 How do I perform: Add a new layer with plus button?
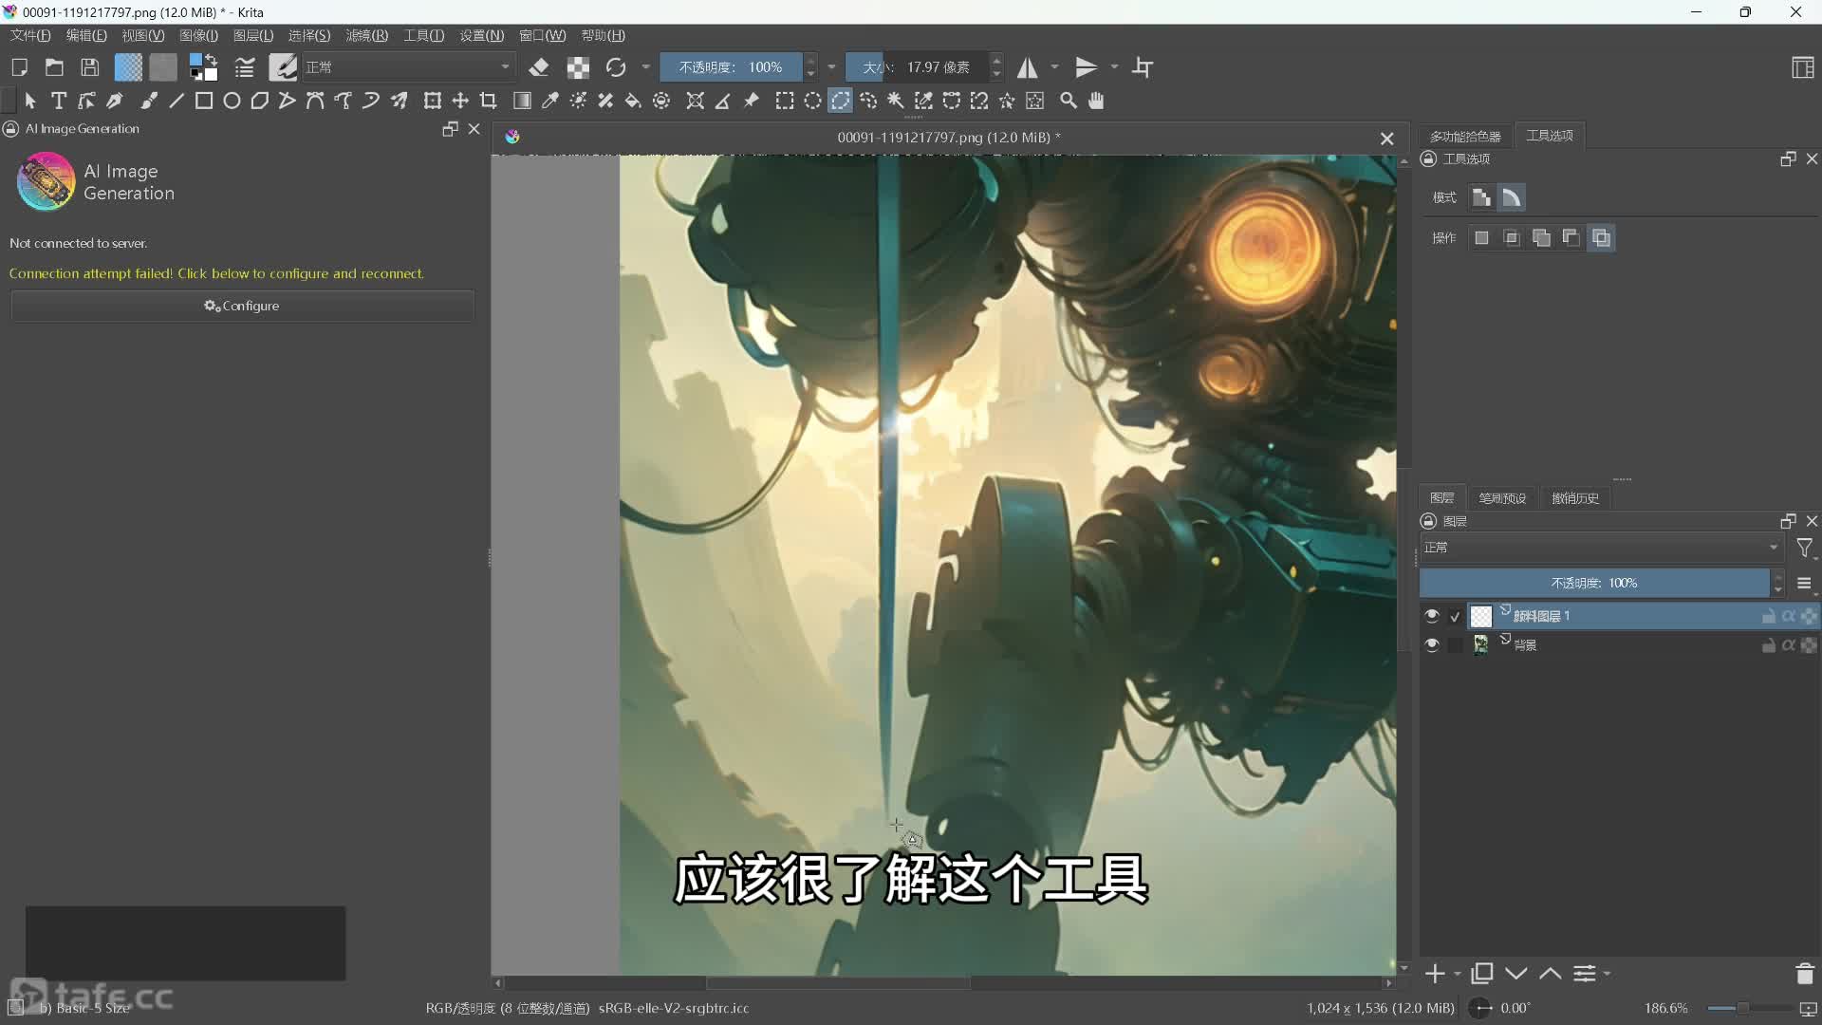coord(1435,974)
